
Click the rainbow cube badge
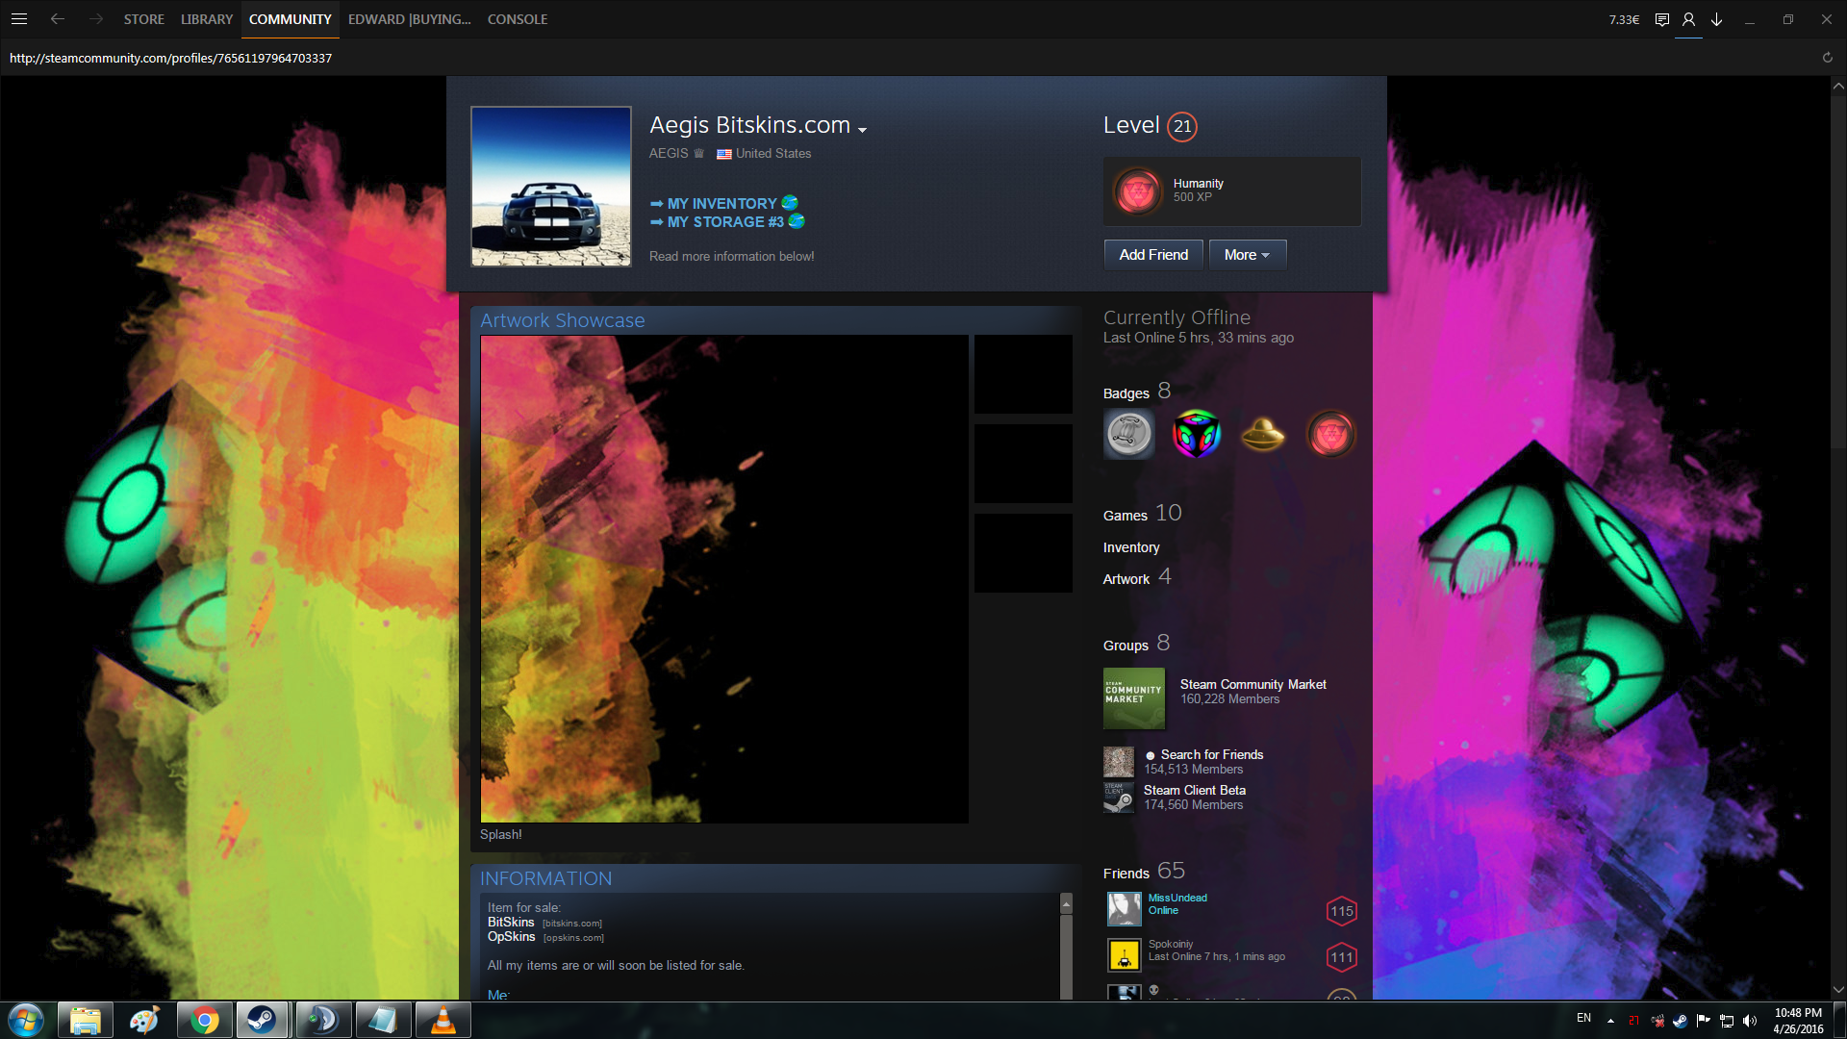pyautogui.click(x=1196, y=434)
